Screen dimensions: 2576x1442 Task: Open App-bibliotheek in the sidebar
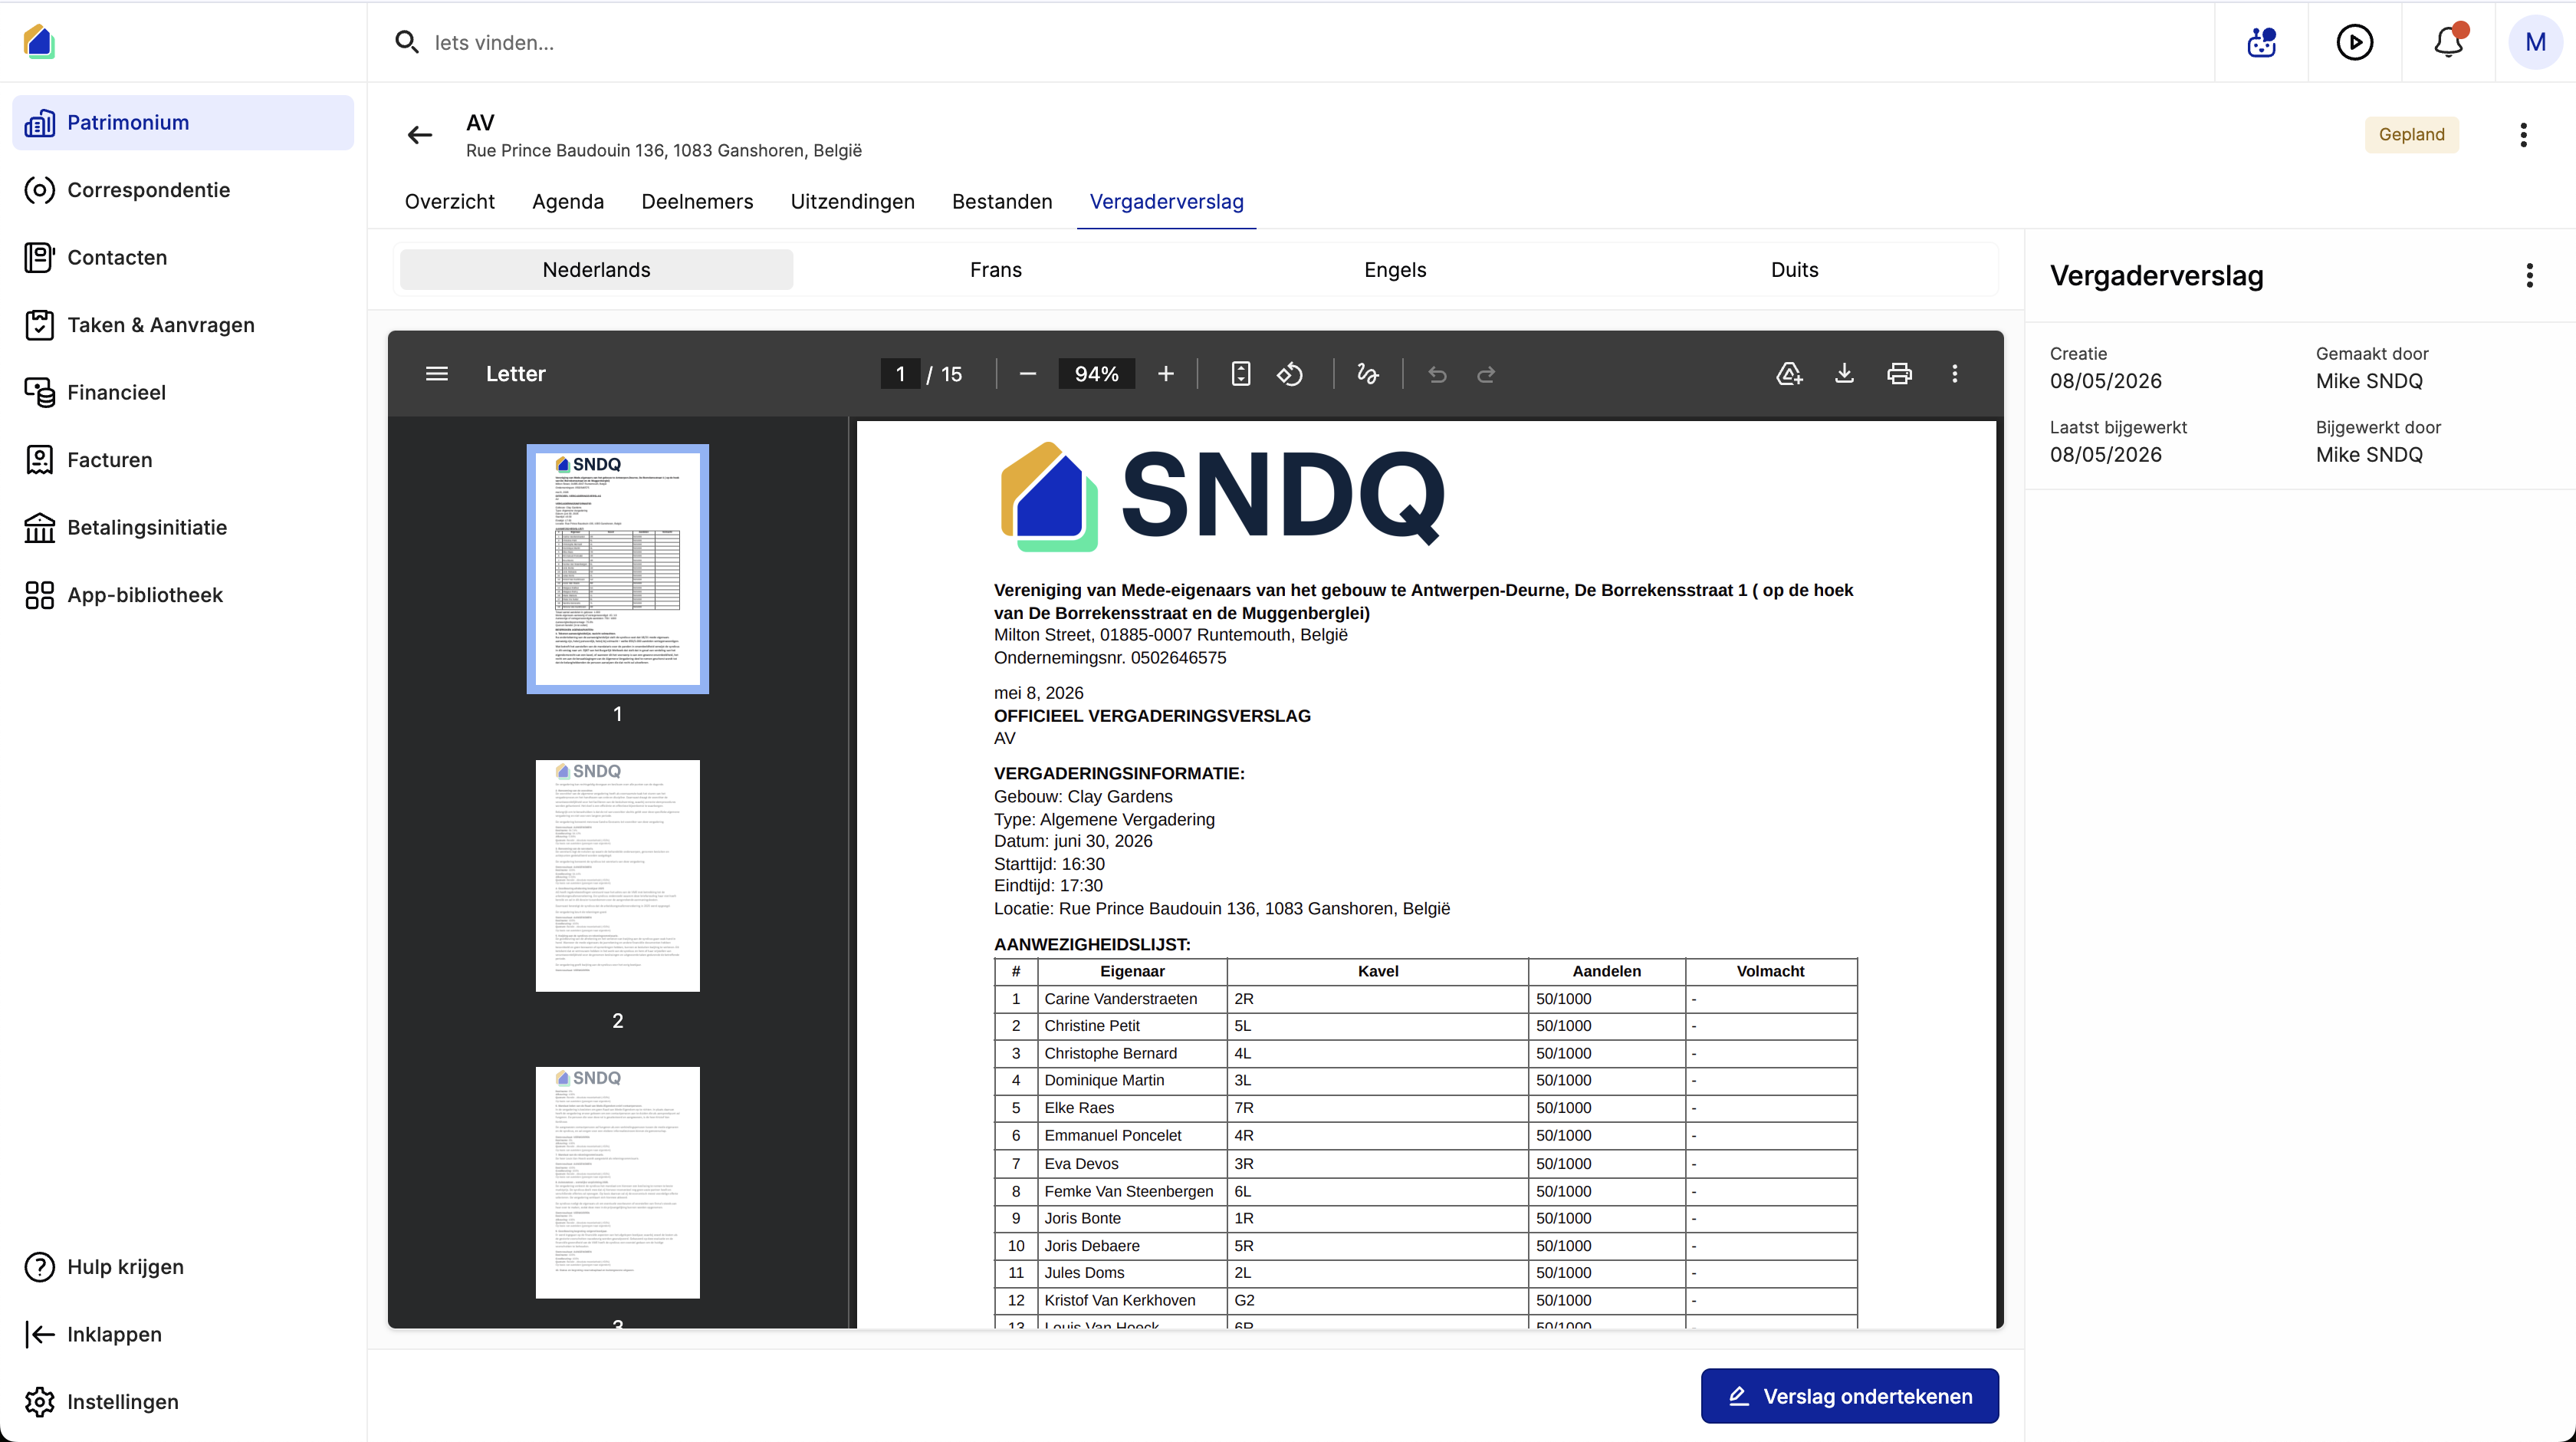pyautogui.click(x=183, y=595)
